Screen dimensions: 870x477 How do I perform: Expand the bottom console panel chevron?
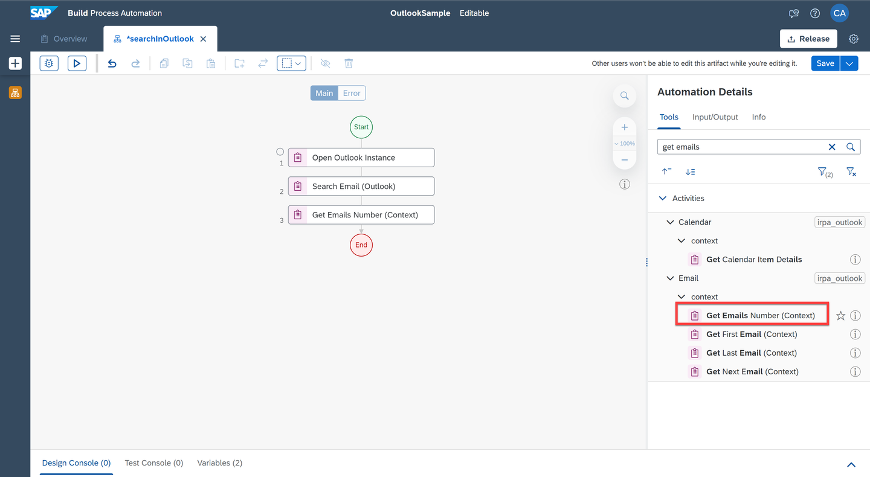click(x=851, y=464)
